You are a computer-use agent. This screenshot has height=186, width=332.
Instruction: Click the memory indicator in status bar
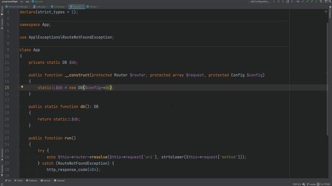pos(324,184)
